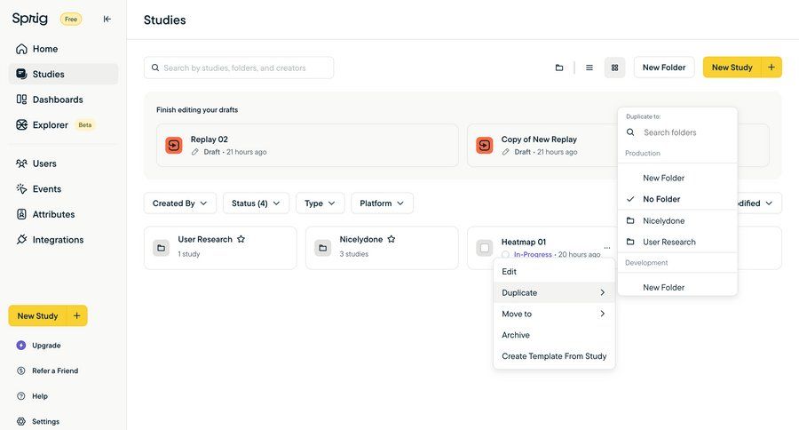Click the Attributes icon in sidebar
This screenshot has height=430, width=799.
tap(21, 214)
